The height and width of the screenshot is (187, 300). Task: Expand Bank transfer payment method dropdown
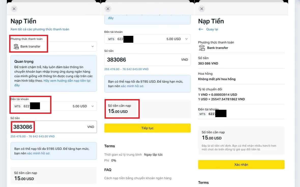tap(54, 46)
